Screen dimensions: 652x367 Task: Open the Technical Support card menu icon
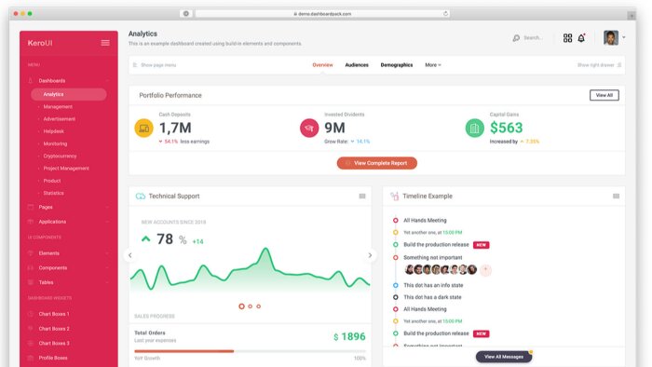362,197
